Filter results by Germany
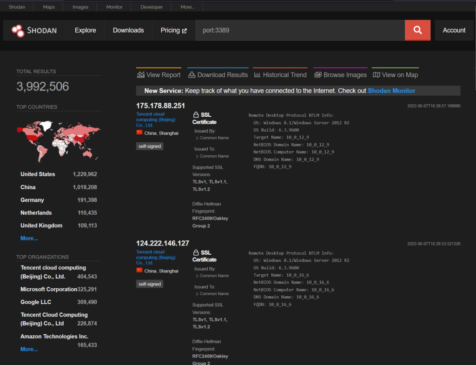 coord(32,200)
